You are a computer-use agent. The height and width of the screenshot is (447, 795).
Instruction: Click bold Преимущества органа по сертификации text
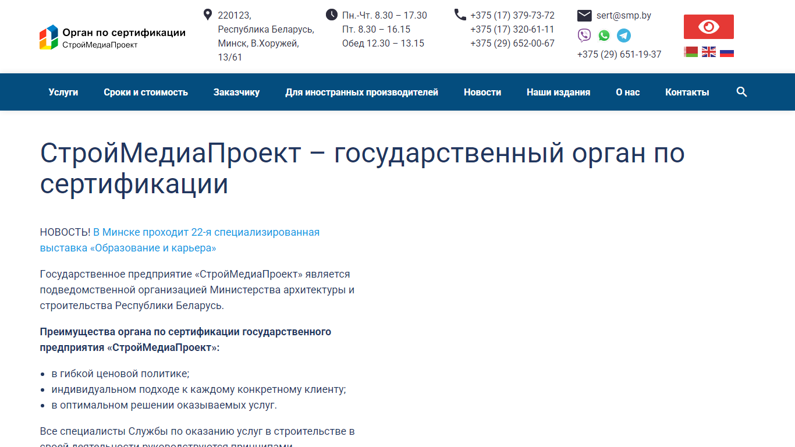(186, 339)
